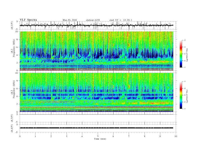This screenshot has height=153, width=198.
Task: Click the "-3" label on ch.1 colorbar
Action: click(x=184, y=40)
